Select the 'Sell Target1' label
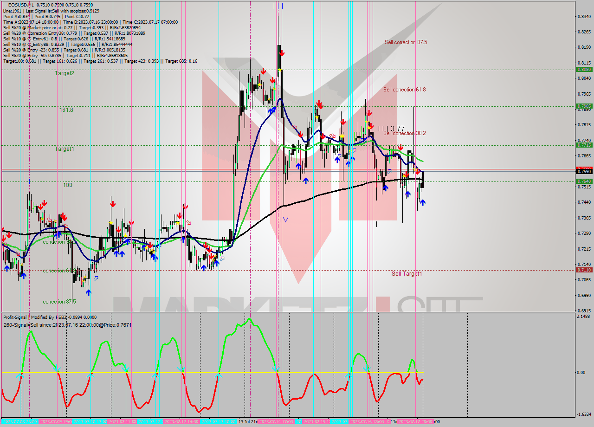Screen dimensions: 594x427 407,274
